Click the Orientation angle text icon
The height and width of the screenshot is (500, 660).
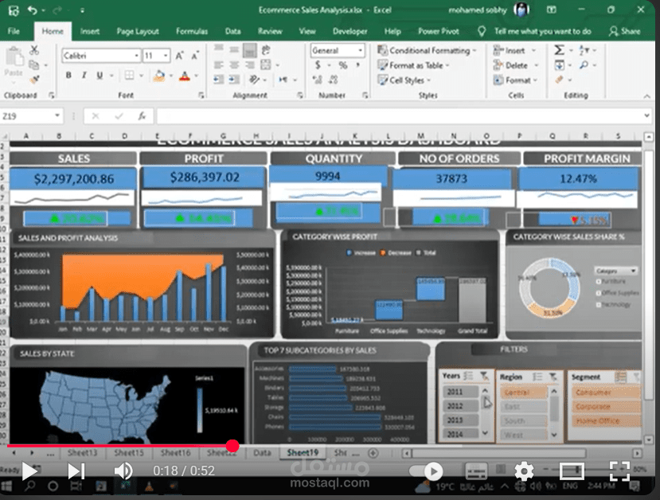(254, 80)
